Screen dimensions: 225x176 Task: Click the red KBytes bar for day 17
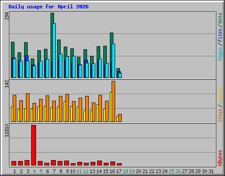click(x=119, y=165)
